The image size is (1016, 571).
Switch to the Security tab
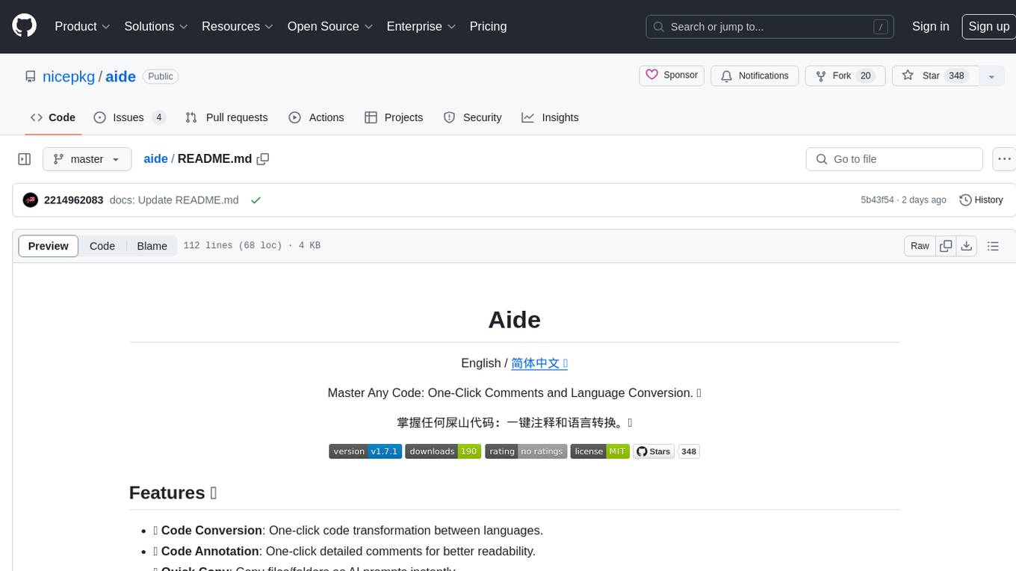(x=473, y=117)
